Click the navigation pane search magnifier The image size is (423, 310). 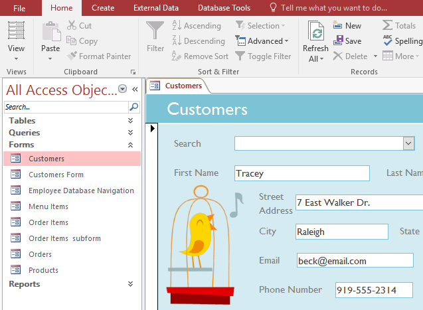click(x=134, y=107)
